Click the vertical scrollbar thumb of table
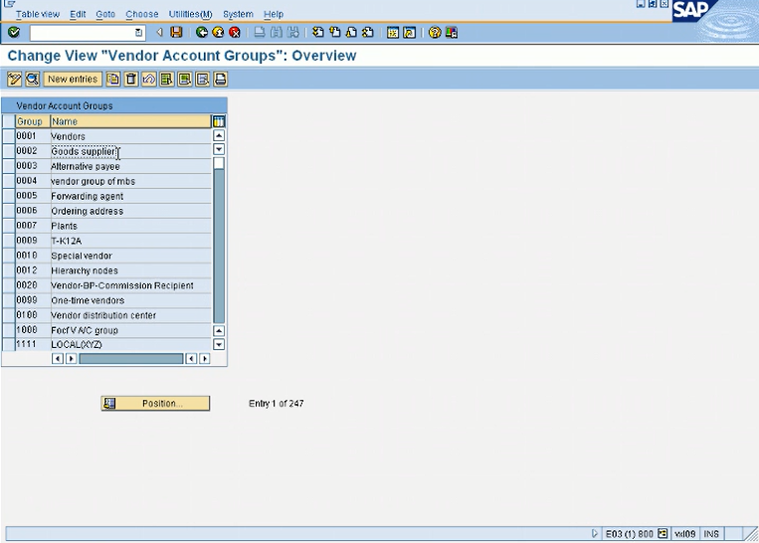This screenshot has height=543, width=759. coord(219,163)
